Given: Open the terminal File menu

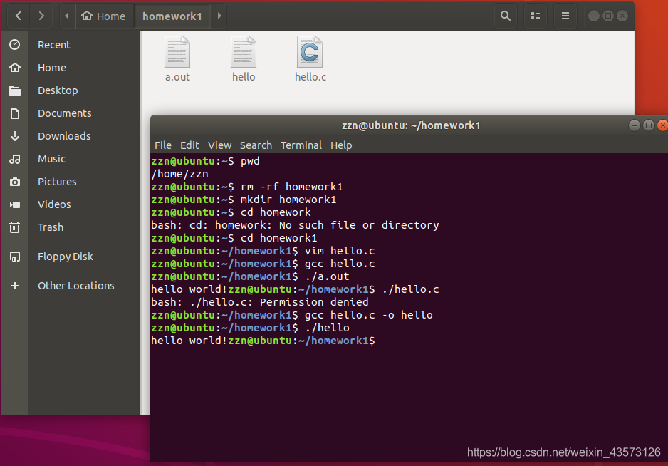Looking at the screenshot, I should point(163,145).
